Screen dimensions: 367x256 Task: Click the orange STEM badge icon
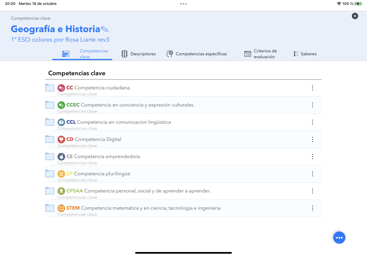click(x=61, y=208)
